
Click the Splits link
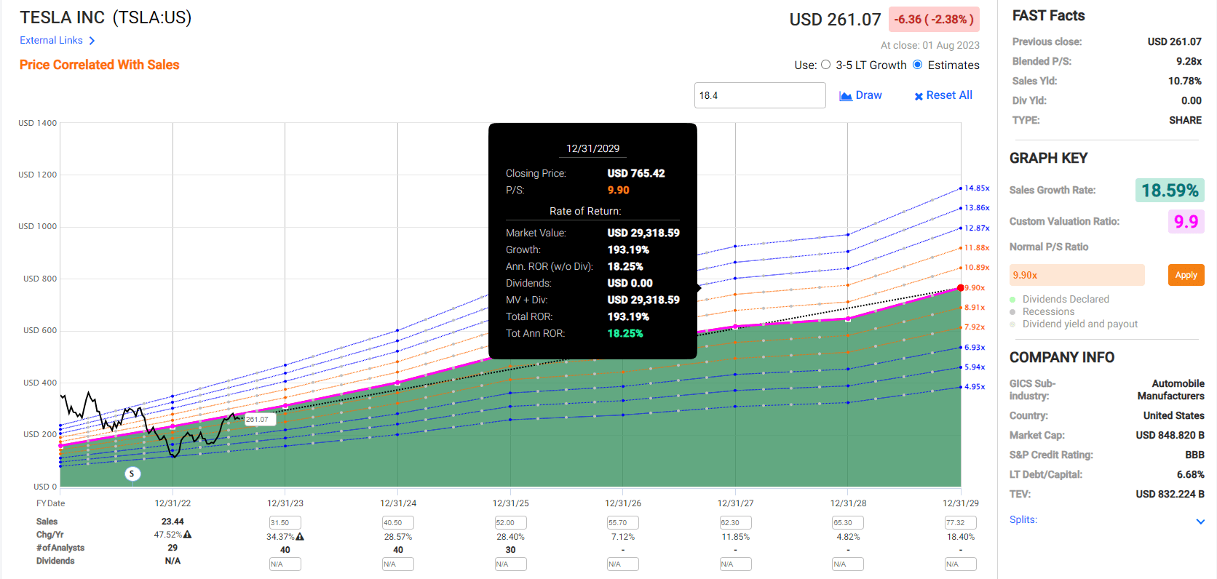coord(1023,519)
